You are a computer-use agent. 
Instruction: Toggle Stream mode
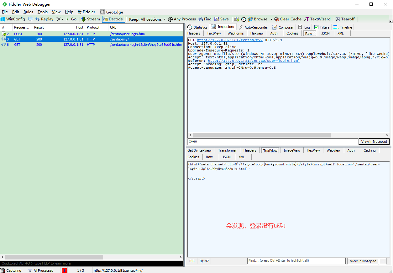pos(91,19)
